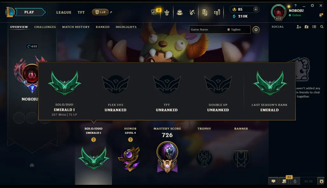
Task: Collapse the profile banner chevron
Action: point(32,165)
